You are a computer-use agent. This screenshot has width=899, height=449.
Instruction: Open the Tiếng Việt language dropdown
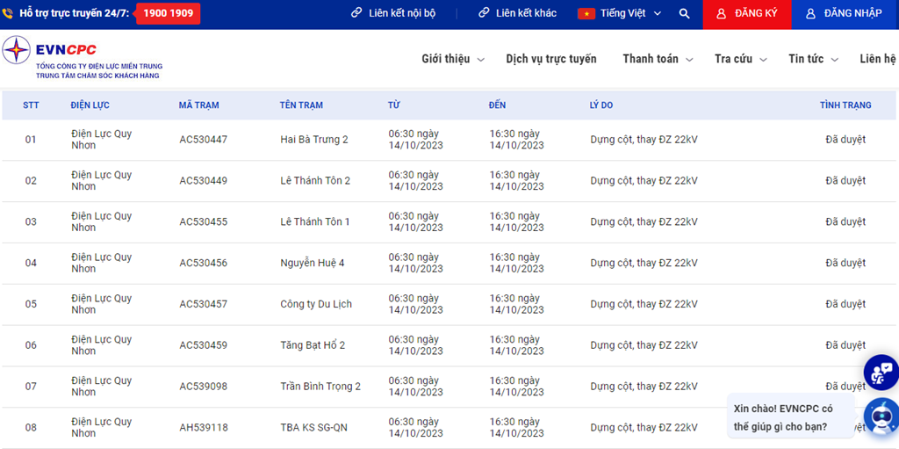click(x=622, y=14)
